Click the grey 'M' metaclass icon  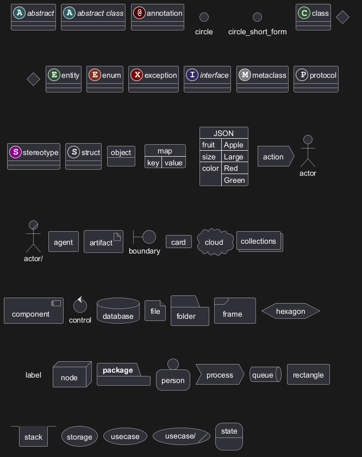[245, 75]
